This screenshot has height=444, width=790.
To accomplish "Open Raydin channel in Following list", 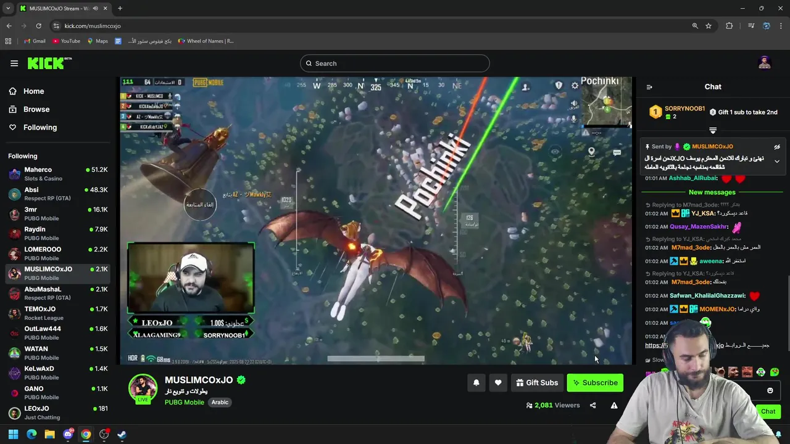I will coord(59,233).
